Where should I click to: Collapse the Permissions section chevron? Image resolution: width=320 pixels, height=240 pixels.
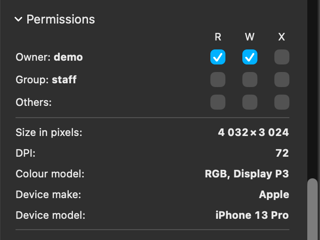click(x=18, y=19)
